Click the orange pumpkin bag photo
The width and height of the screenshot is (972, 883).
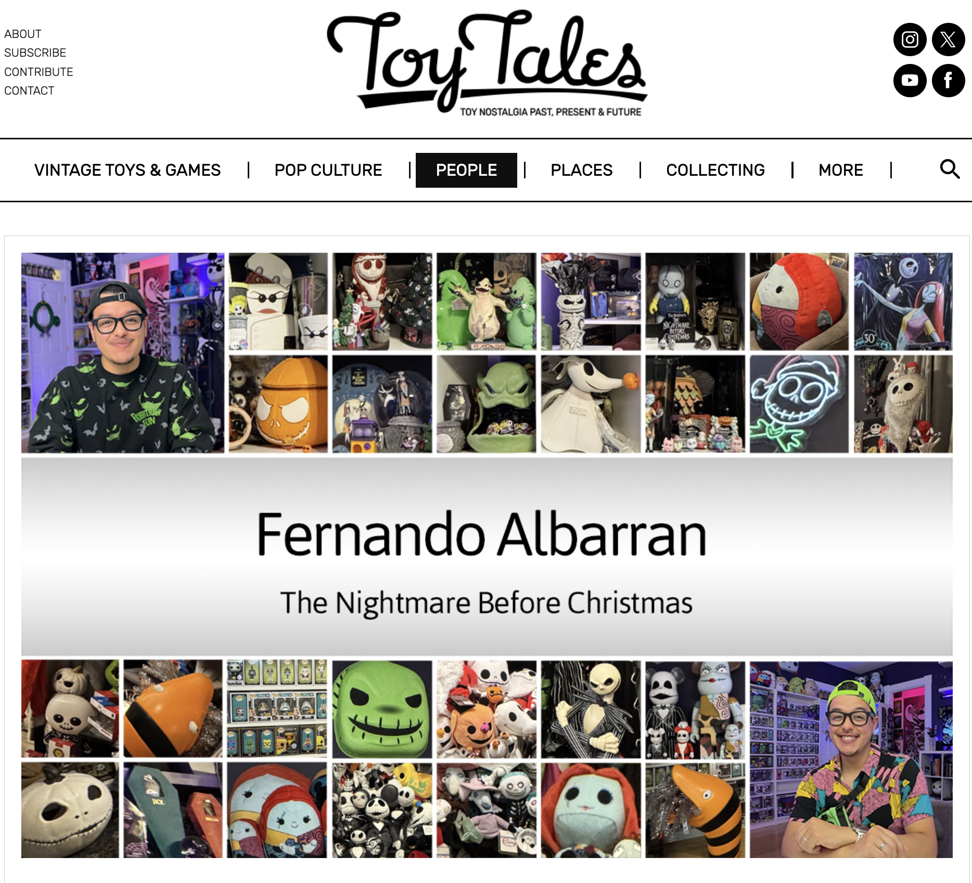[x=278, y=404]
